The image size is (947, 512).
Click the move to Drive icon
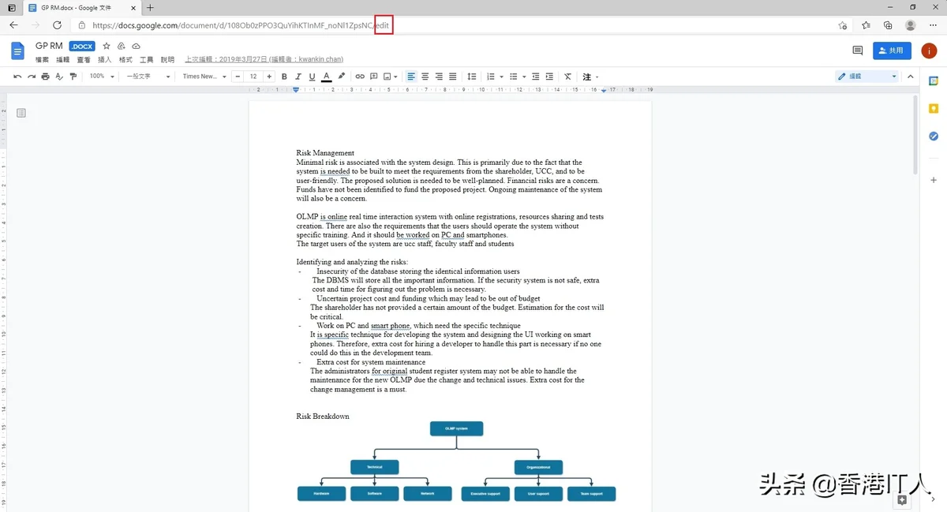[x=122, y=47]
